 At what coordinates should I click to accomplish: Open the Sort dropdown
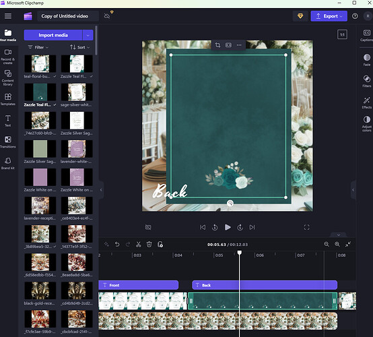point(80,47)
